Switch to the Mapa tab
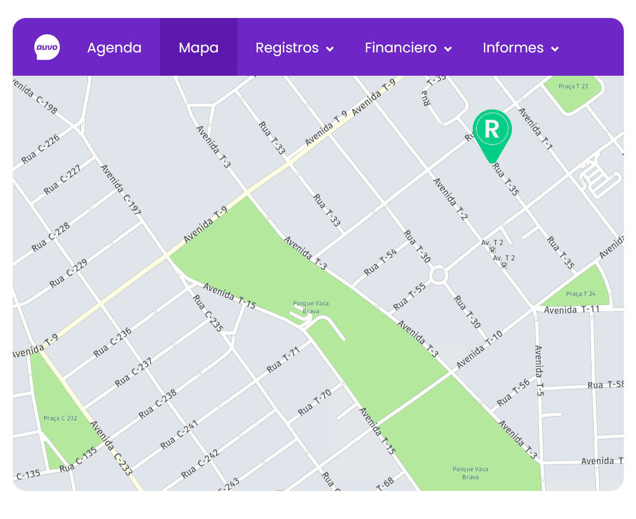Screen dimensions: 636x519 [198, 48]
